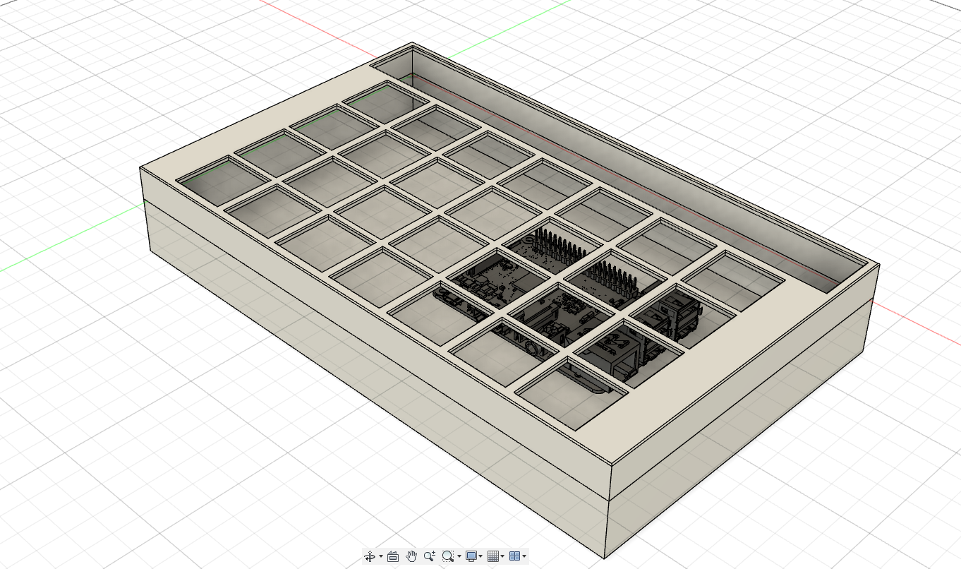Open Display Settings monitor icon
Screen dimensions: 961x569
471,556
